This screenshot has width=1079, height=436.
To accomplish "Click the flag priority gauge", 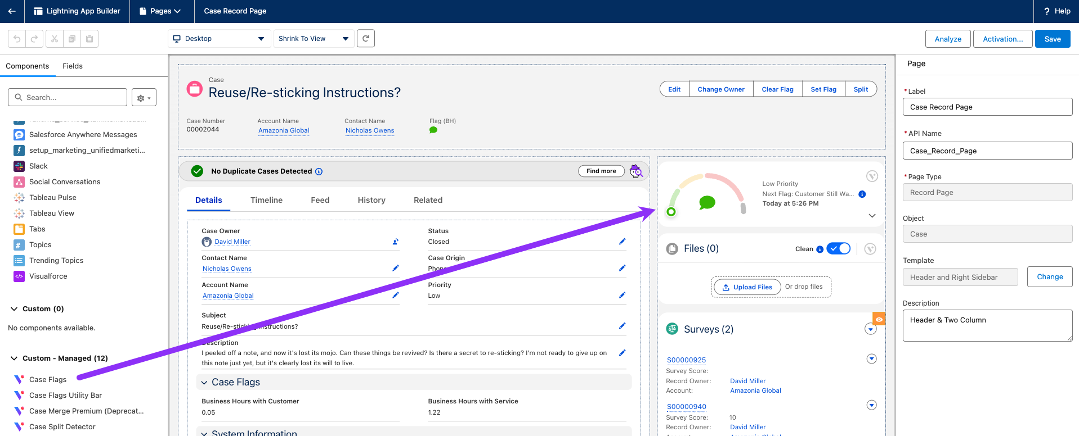I will coord(707,195).
